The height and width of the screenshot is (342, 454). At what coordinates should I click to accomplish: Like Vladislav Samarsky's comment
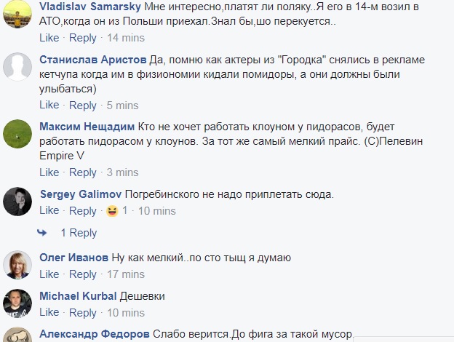[x=49, y=37]
